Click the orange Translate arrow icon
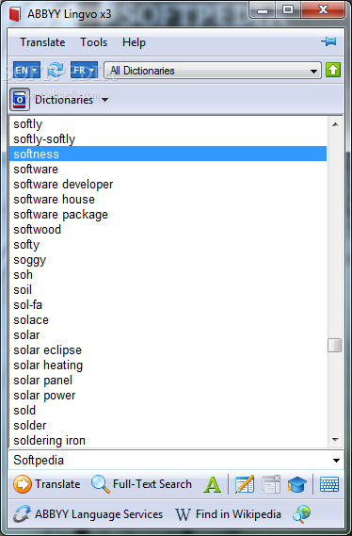This screenshot has width=352, height=536. (23, 484)
